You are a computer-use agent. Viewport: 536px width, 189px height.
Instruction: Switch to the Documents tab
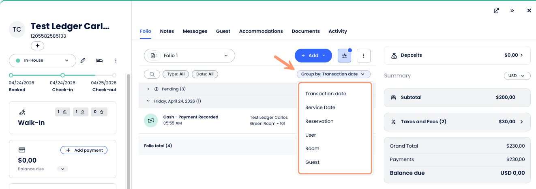306,31
